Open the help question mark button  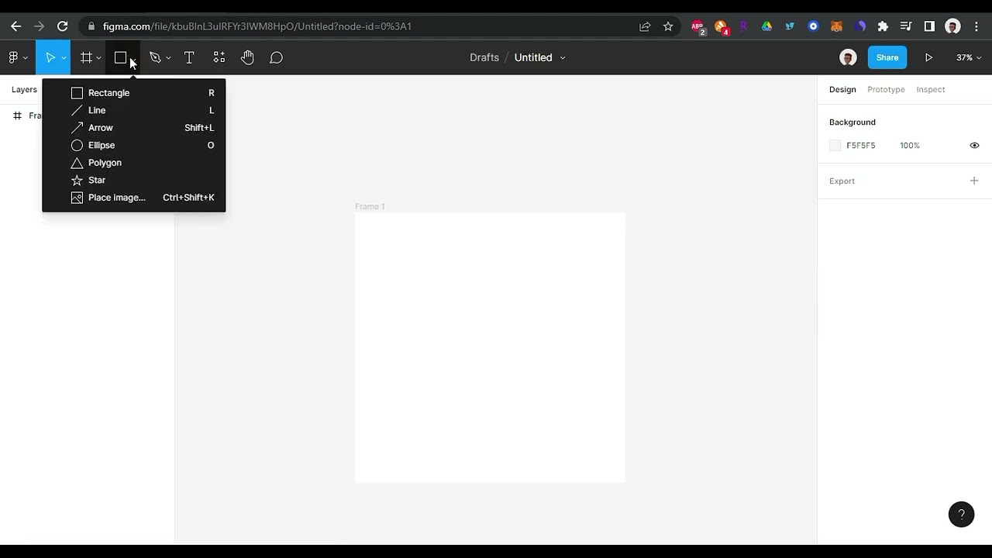(x=961, y=515)
